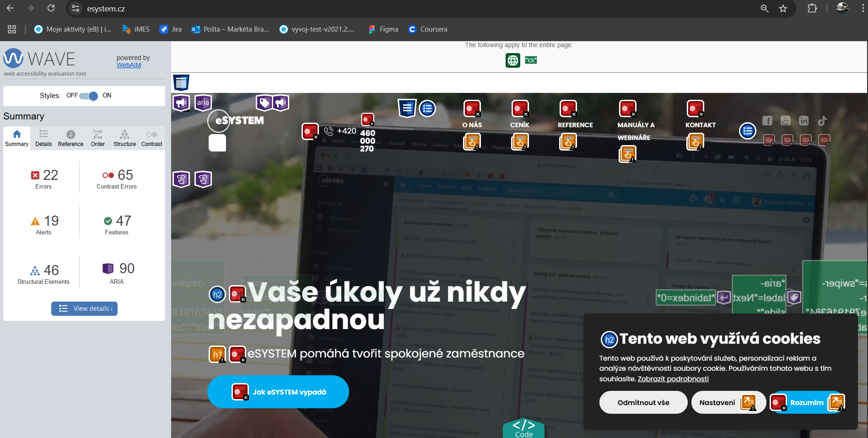Click the blue round list icon near menu
Image resolution: width=868 pixels, height=438 pixels.
(x=427, y=108)
